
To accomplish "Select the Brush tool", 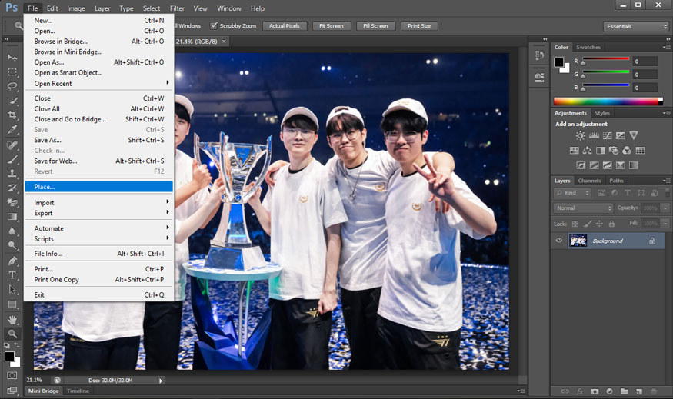I will pyautogui.click(x=12, y=160).
